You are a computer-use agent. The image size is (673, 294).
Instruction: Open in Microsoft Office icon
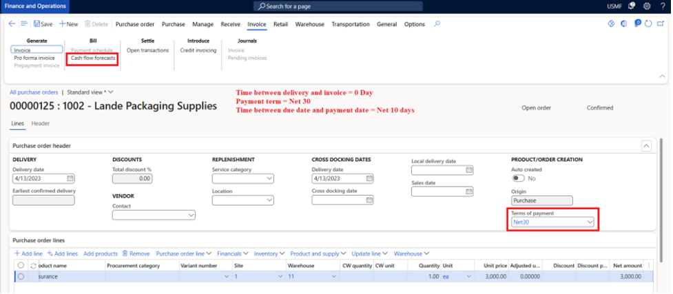click(x=623, y=24)
